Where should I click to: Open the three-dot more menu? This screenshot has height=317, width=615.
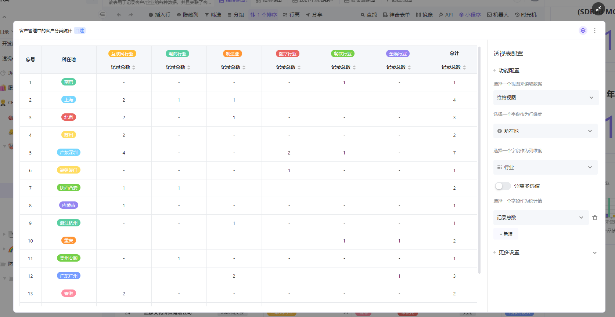click(595, 30)
